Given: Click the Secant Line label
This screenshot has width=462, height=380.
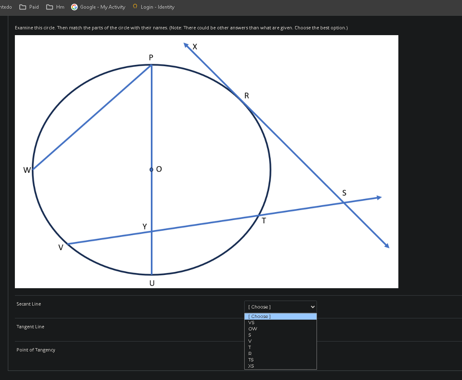Looking at the screenshot, I should 29,304.
